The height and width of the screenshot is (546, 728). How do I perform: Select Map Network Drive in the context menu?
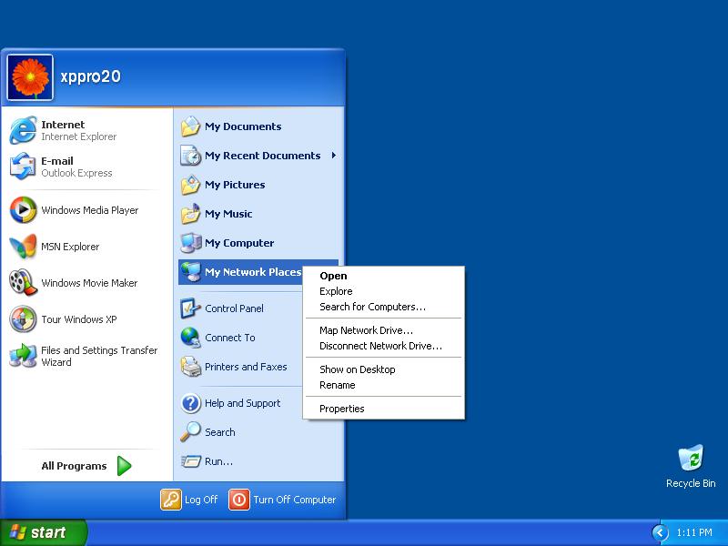click(366, 330)
